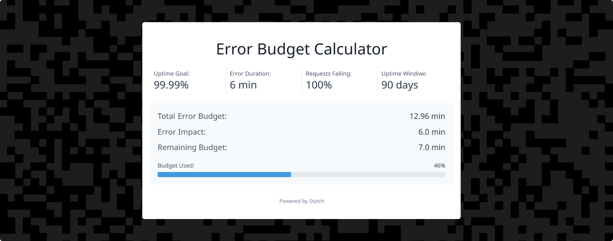Click the gray unfilled portion of progress bar
Image resolution: width=613 pixels, height=241 pixels.
point(368,175)
